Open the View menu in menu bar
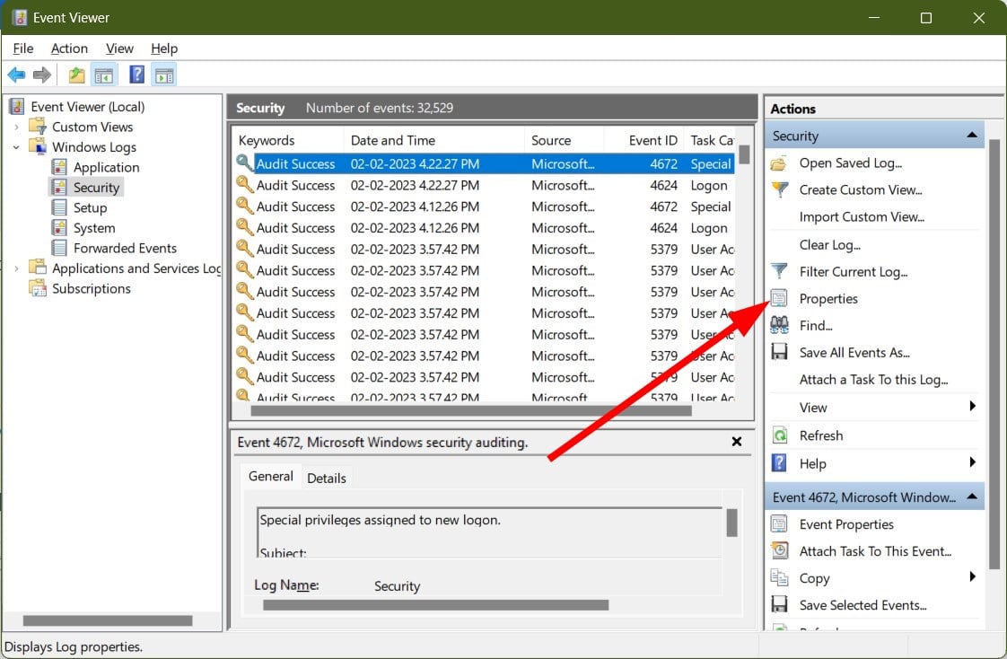The width and height of the screenshot is (1007, 659). tap(119, 48)
